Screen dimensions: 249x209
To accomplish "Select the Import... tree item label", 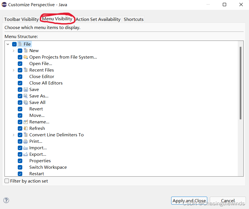I will [38, 148].
